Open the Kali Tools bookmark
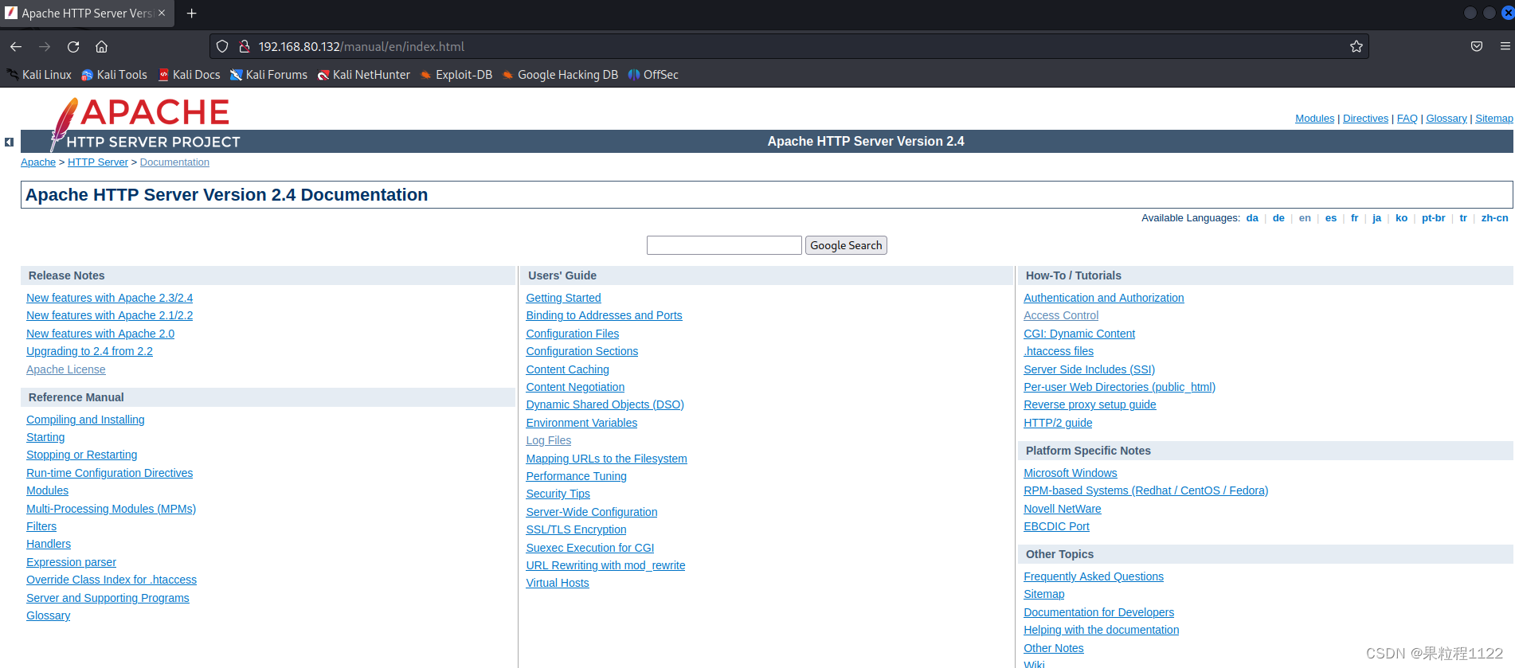This screenshot has height=668, width=1515. click(x=114, y=75)
